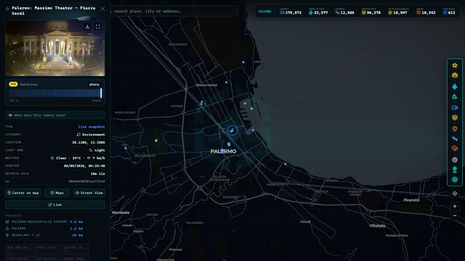This screenshot has height=261, width=465.
Task: Click the search place input field
Action: pyautogui.click(x=174, y=11)
